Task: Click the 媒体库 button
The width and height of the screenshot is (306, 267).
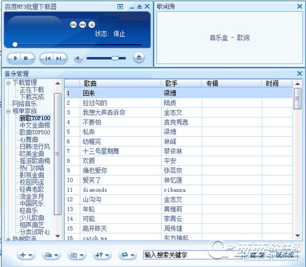Action: tap(285, 255)
